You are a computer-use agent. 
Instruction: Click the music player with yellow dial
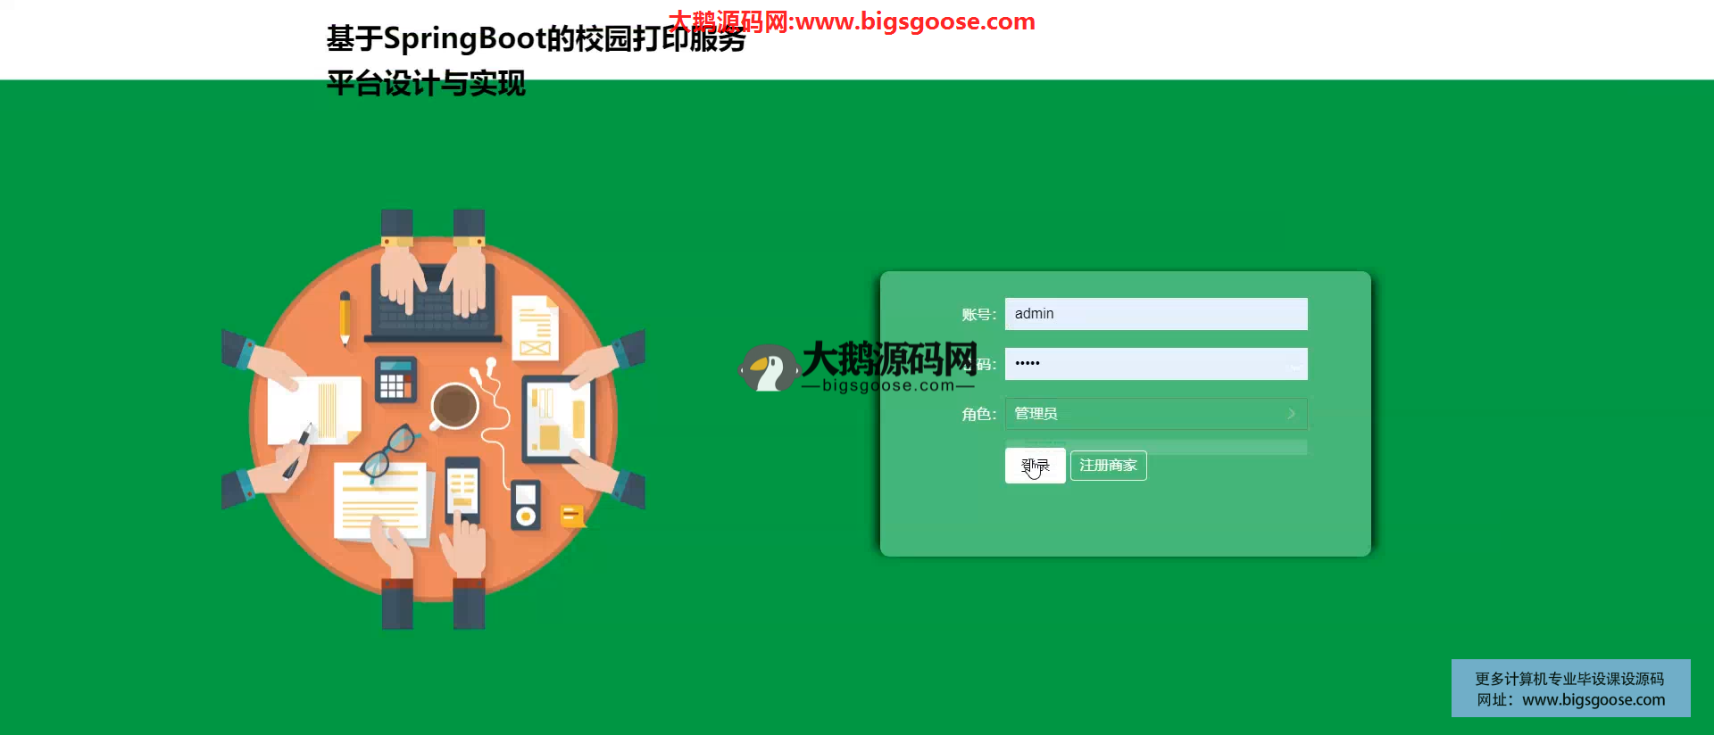tap(526, 505)
